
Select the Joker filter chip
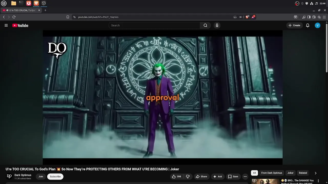coord(290,173)
